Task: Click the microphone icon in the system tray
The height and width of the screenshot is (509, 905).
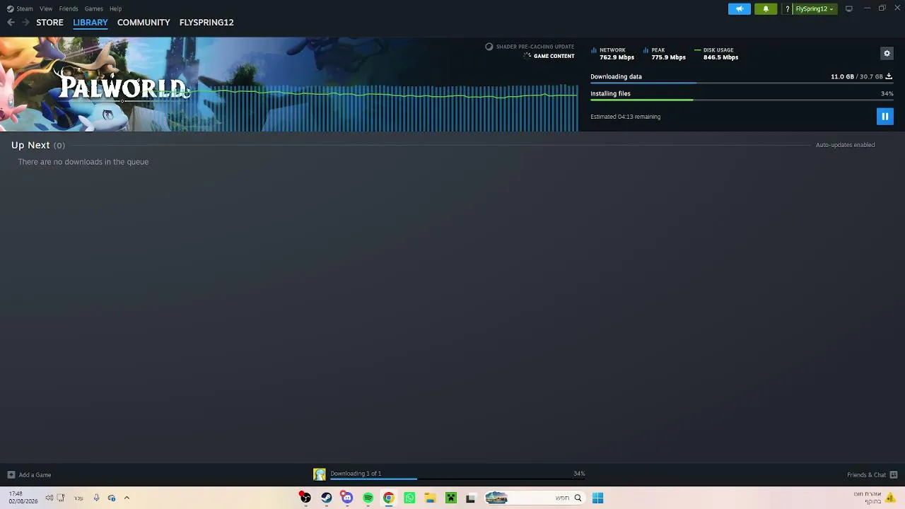Action: [96, 498]
